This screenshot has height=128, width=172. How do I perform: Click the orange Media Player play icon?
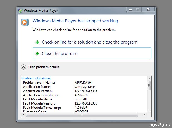pos(25,22)
